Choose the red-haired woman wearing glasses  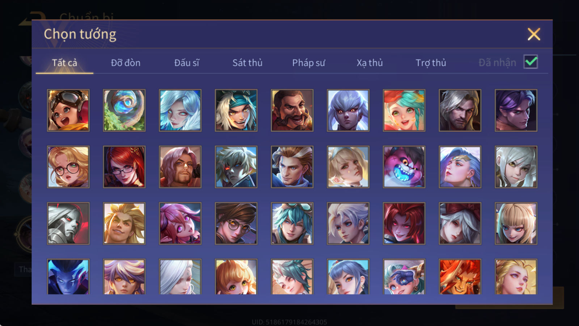124,167
